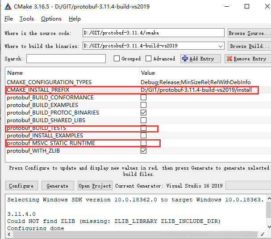Screen dimensions: 271x239
Task: Click 'Selecting Windows SDK version' log line
Action: (x=136, y=200)
